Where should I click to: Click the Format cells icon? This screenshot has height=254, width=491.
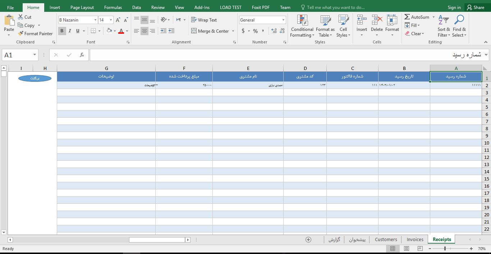pos(392,20)
